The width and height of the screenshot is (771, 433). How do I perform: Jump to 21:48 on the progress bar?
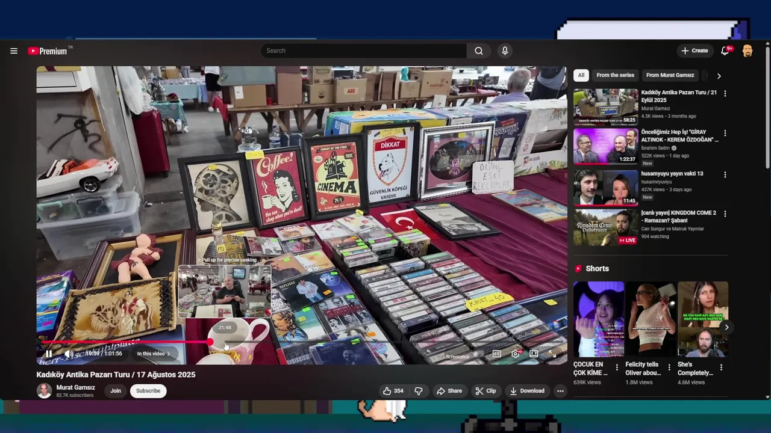pyautogui.click(x=225, y=342)
